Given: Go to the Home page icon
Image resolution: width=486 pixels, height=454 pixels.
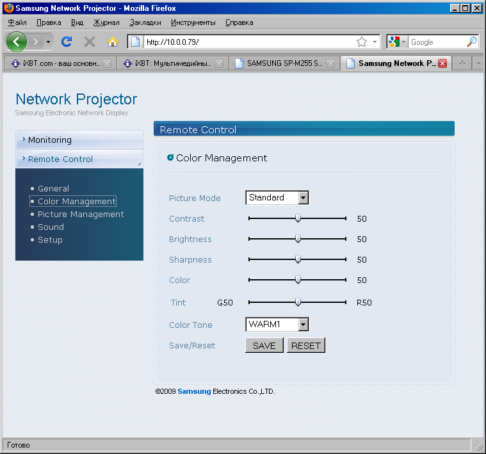Looking at the screenshot, I should tap(113, 42).
